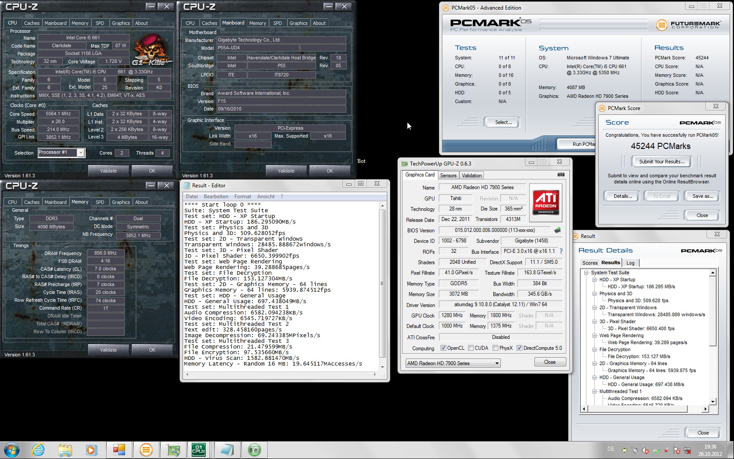Open the Ansicht menu in the editor
Image resolution: width=734 pixels, height=459 pixels.
click(x=266, y=197)
